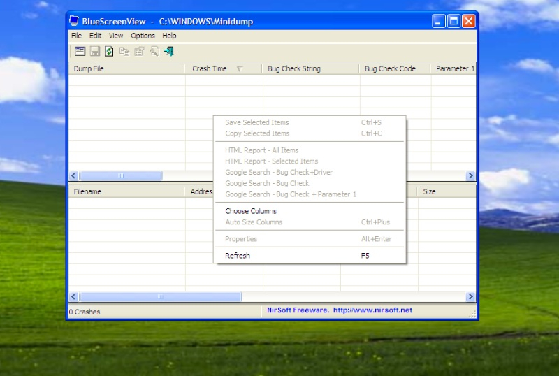This screenshot has height=376, width=559.
Task: Click the lower pane scroll left arrow
Action: coord(74,297)
